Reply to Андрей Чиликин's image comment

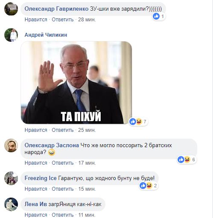(63, 130)
